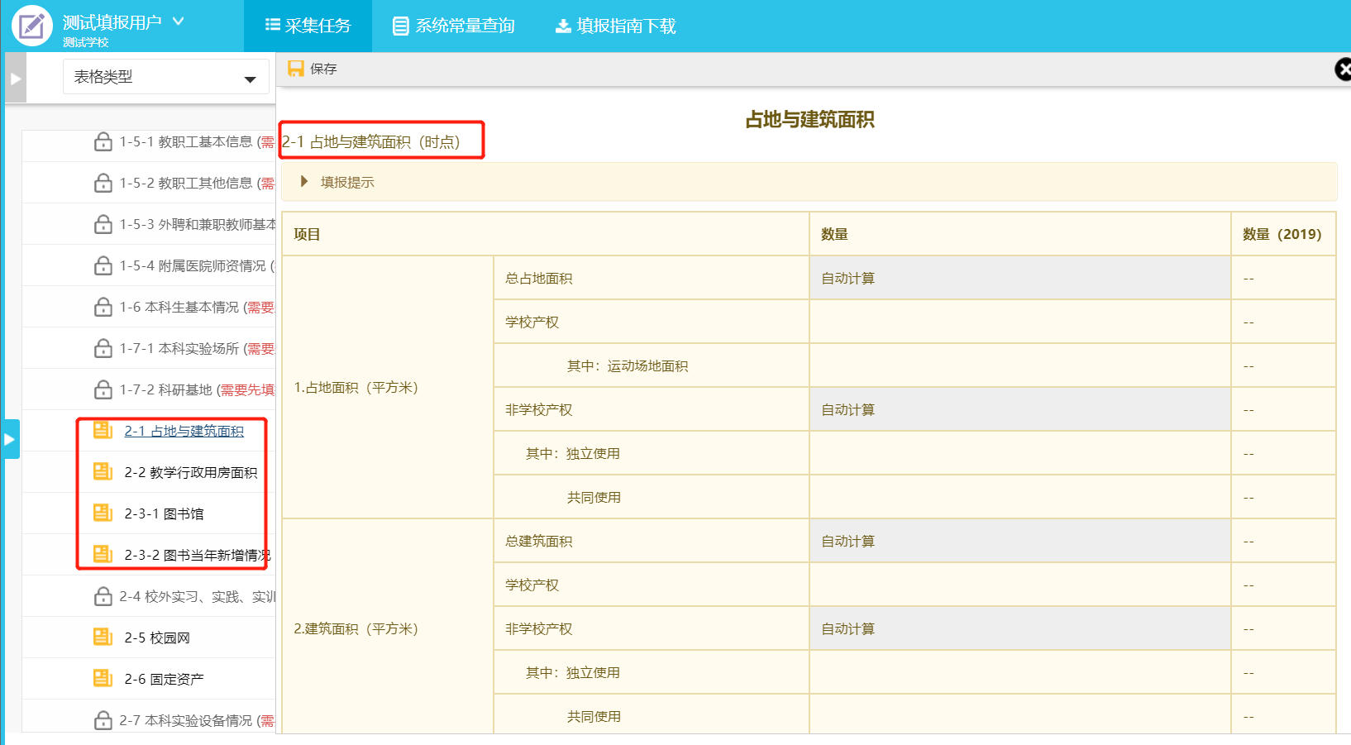Click the form icon next to 2-3-1 图书馆
1351x745 pixels.
103,513
